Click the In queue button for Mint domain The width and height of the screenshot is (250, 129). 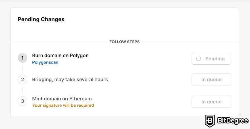[x=211, y=102]
